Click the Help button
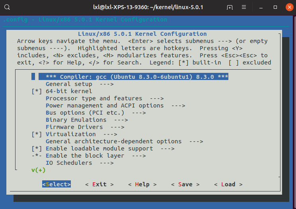This screenshot has height=209, width=296. coord(142,184)
